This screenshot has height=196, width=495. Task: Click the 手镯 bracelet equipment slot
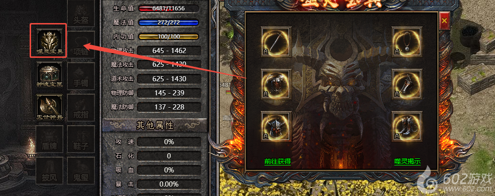pyautogui.click(x=81, y=76)
